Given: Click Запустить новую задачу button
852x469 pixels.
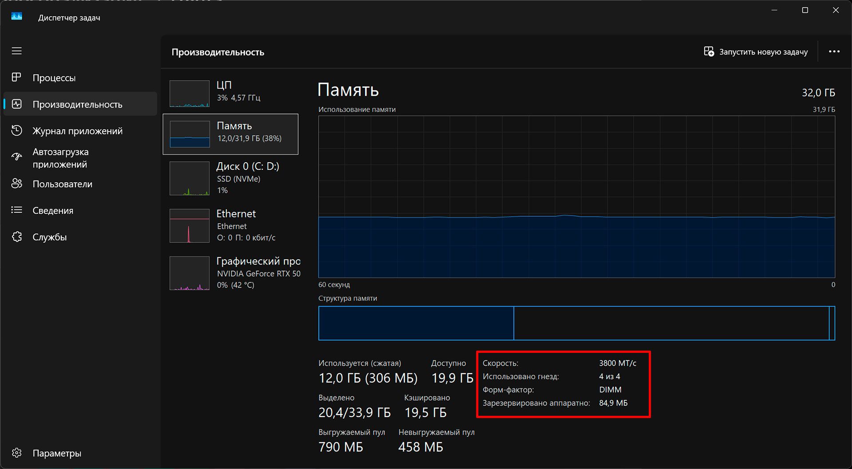Looking at the screenshot, I should 756,52.
